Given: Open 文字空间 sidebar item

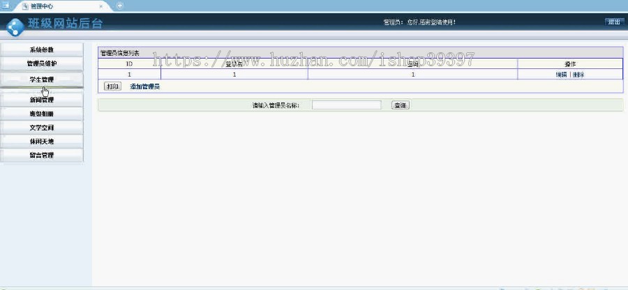Looking at the screenshot, I should click(x=42, y=128).
